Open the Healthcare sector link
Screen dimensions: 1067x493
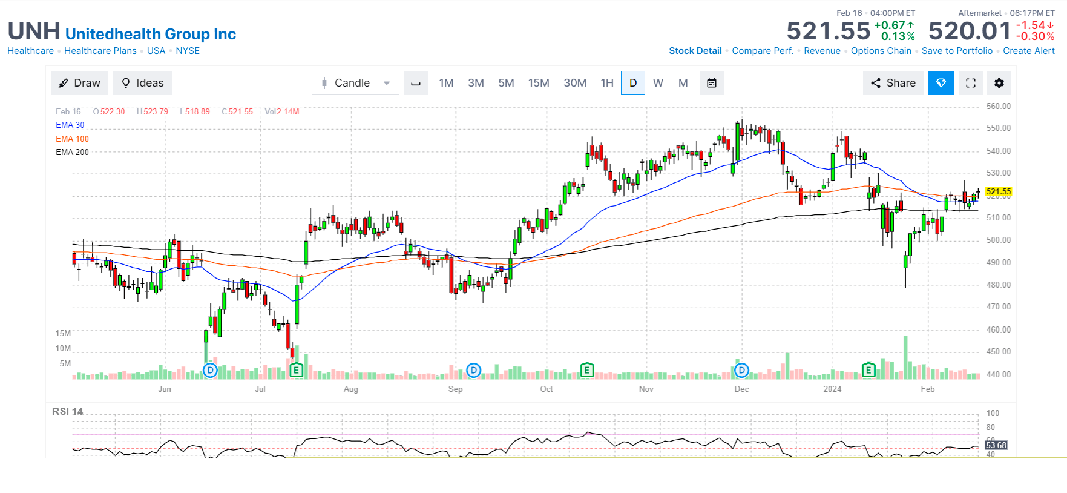[30, 51]
